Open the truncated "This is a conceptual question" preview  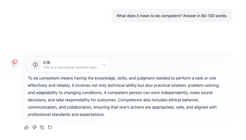tap(71, 67)
